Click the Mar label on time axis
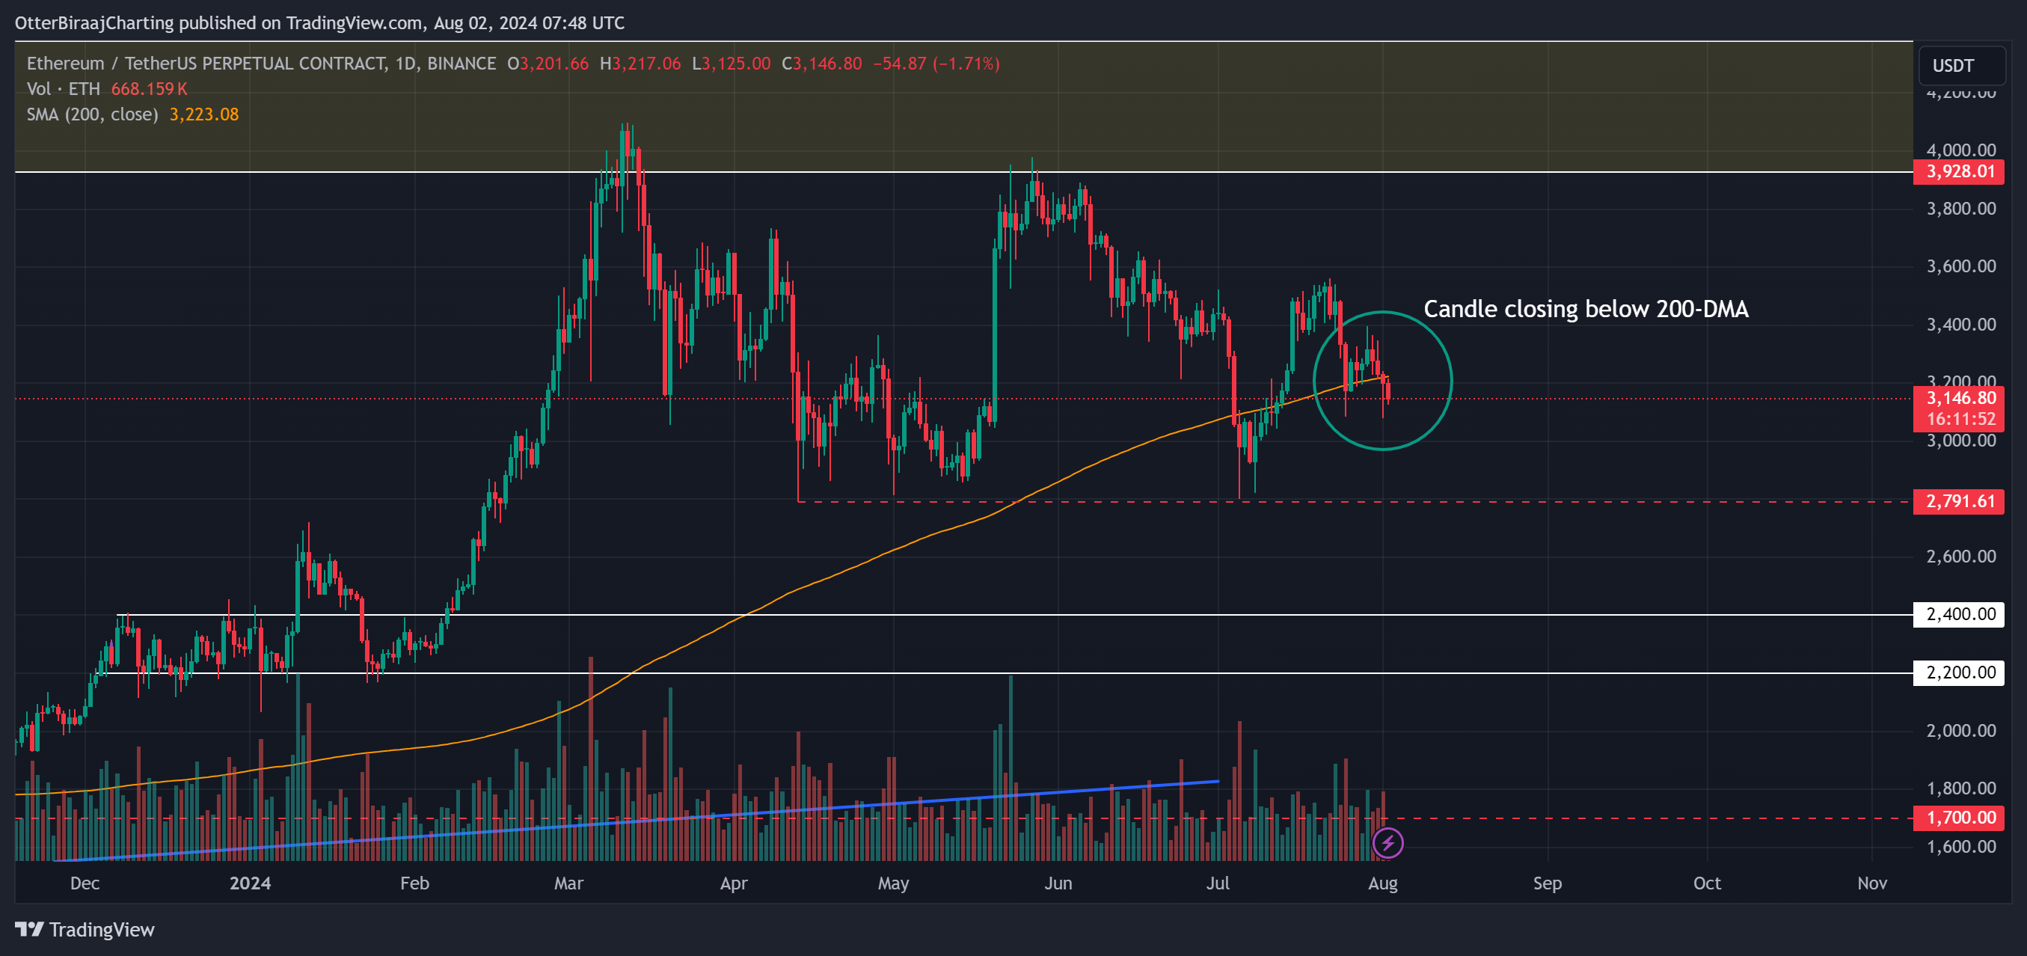The width and height of the screenshot is (2027, 956). (568, 883)
